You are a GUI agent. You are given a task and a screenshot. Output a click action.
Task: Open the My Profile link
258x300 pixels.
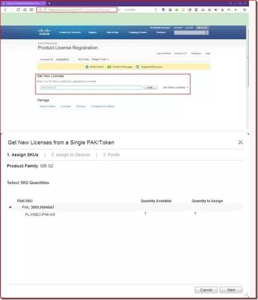click(x=83, y=59)
